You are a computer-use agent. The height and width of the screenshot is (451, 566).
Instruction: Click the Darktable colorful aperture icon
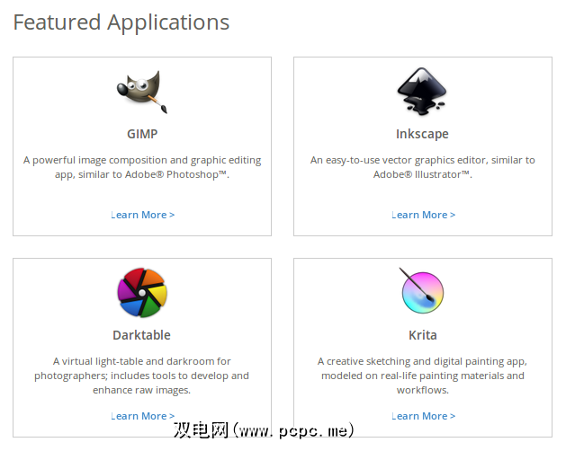click(x=142, y=293)
